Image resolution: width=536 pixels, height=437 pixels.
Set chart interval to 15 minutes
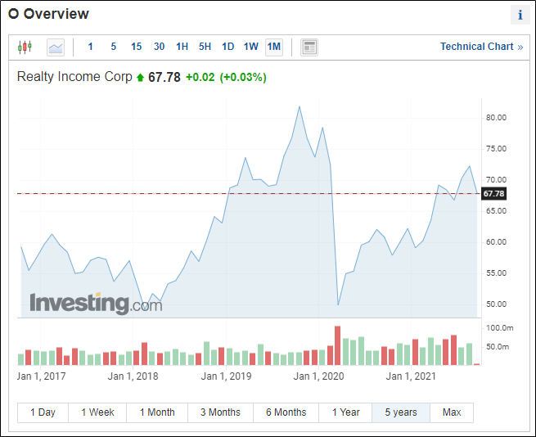(136, 47)
